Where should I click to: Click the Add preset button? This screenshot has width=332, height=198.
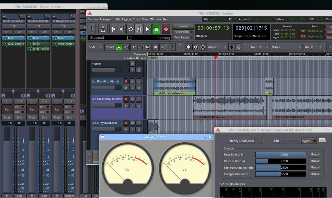(x=276, y=141)
